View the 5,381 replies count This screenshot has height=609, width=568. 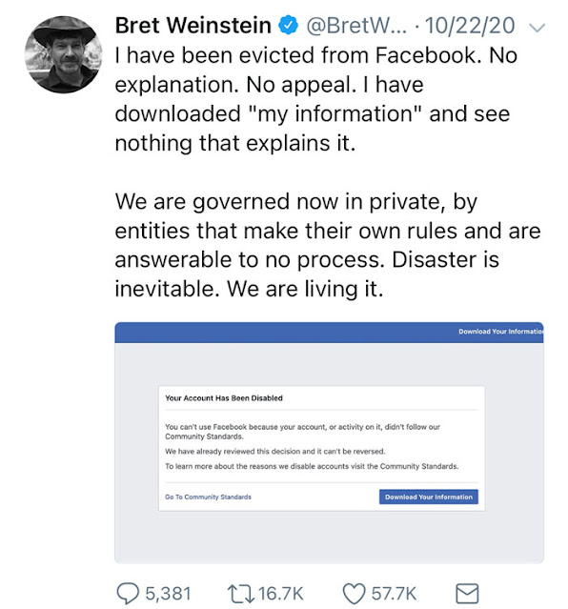click(x=169, y=594)
